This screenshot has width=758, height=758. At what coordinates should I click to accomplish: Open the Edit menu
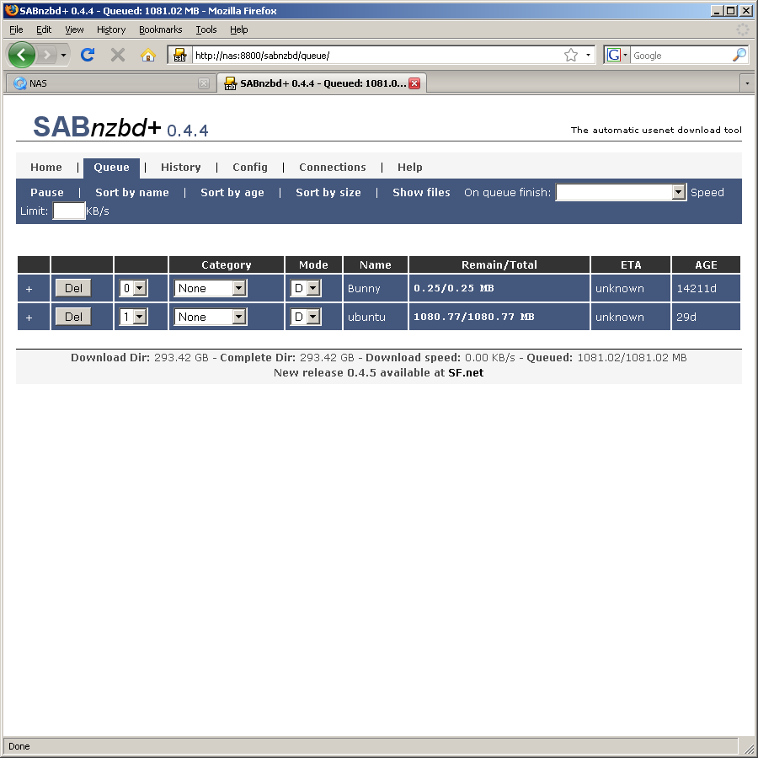(x=44, y=29)
